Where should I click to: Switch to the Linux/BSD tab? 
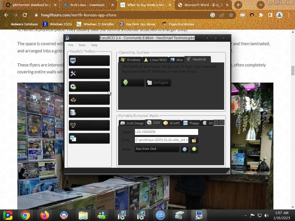[x=155, y=60]
